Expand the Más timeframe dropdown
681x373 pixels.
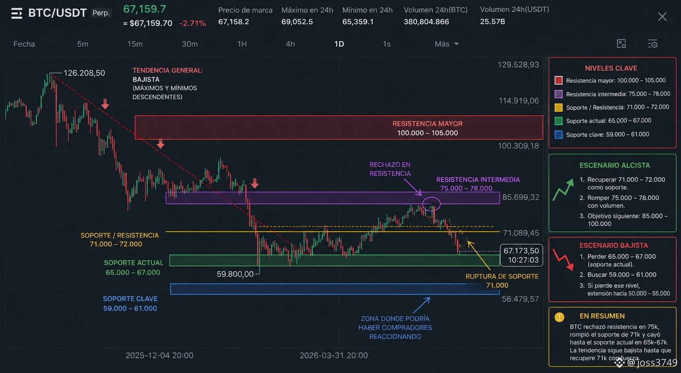447,44
